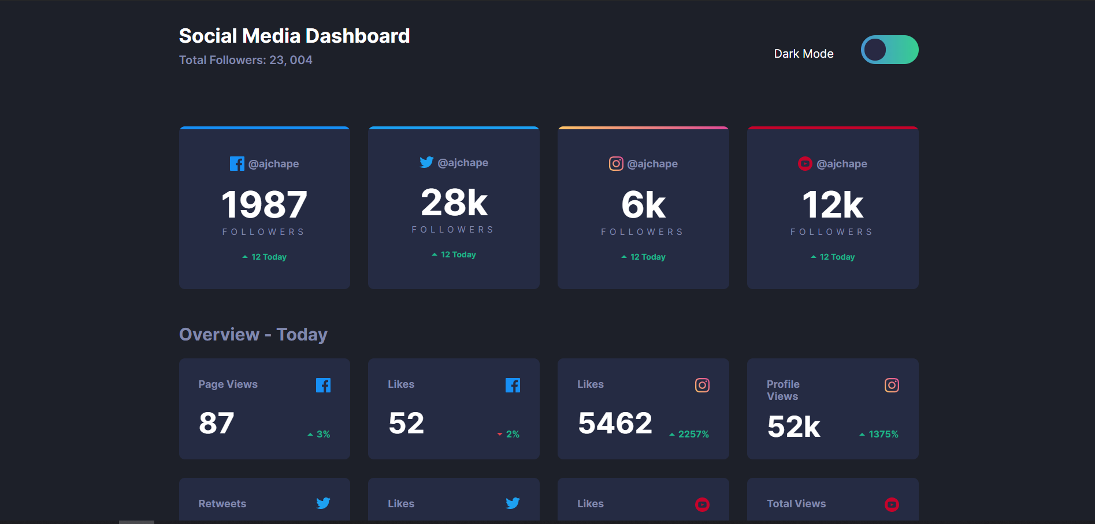The image size is (1095, 524).
Task: Click the Instagram icon on the Profile Views card
Action: 892,384
